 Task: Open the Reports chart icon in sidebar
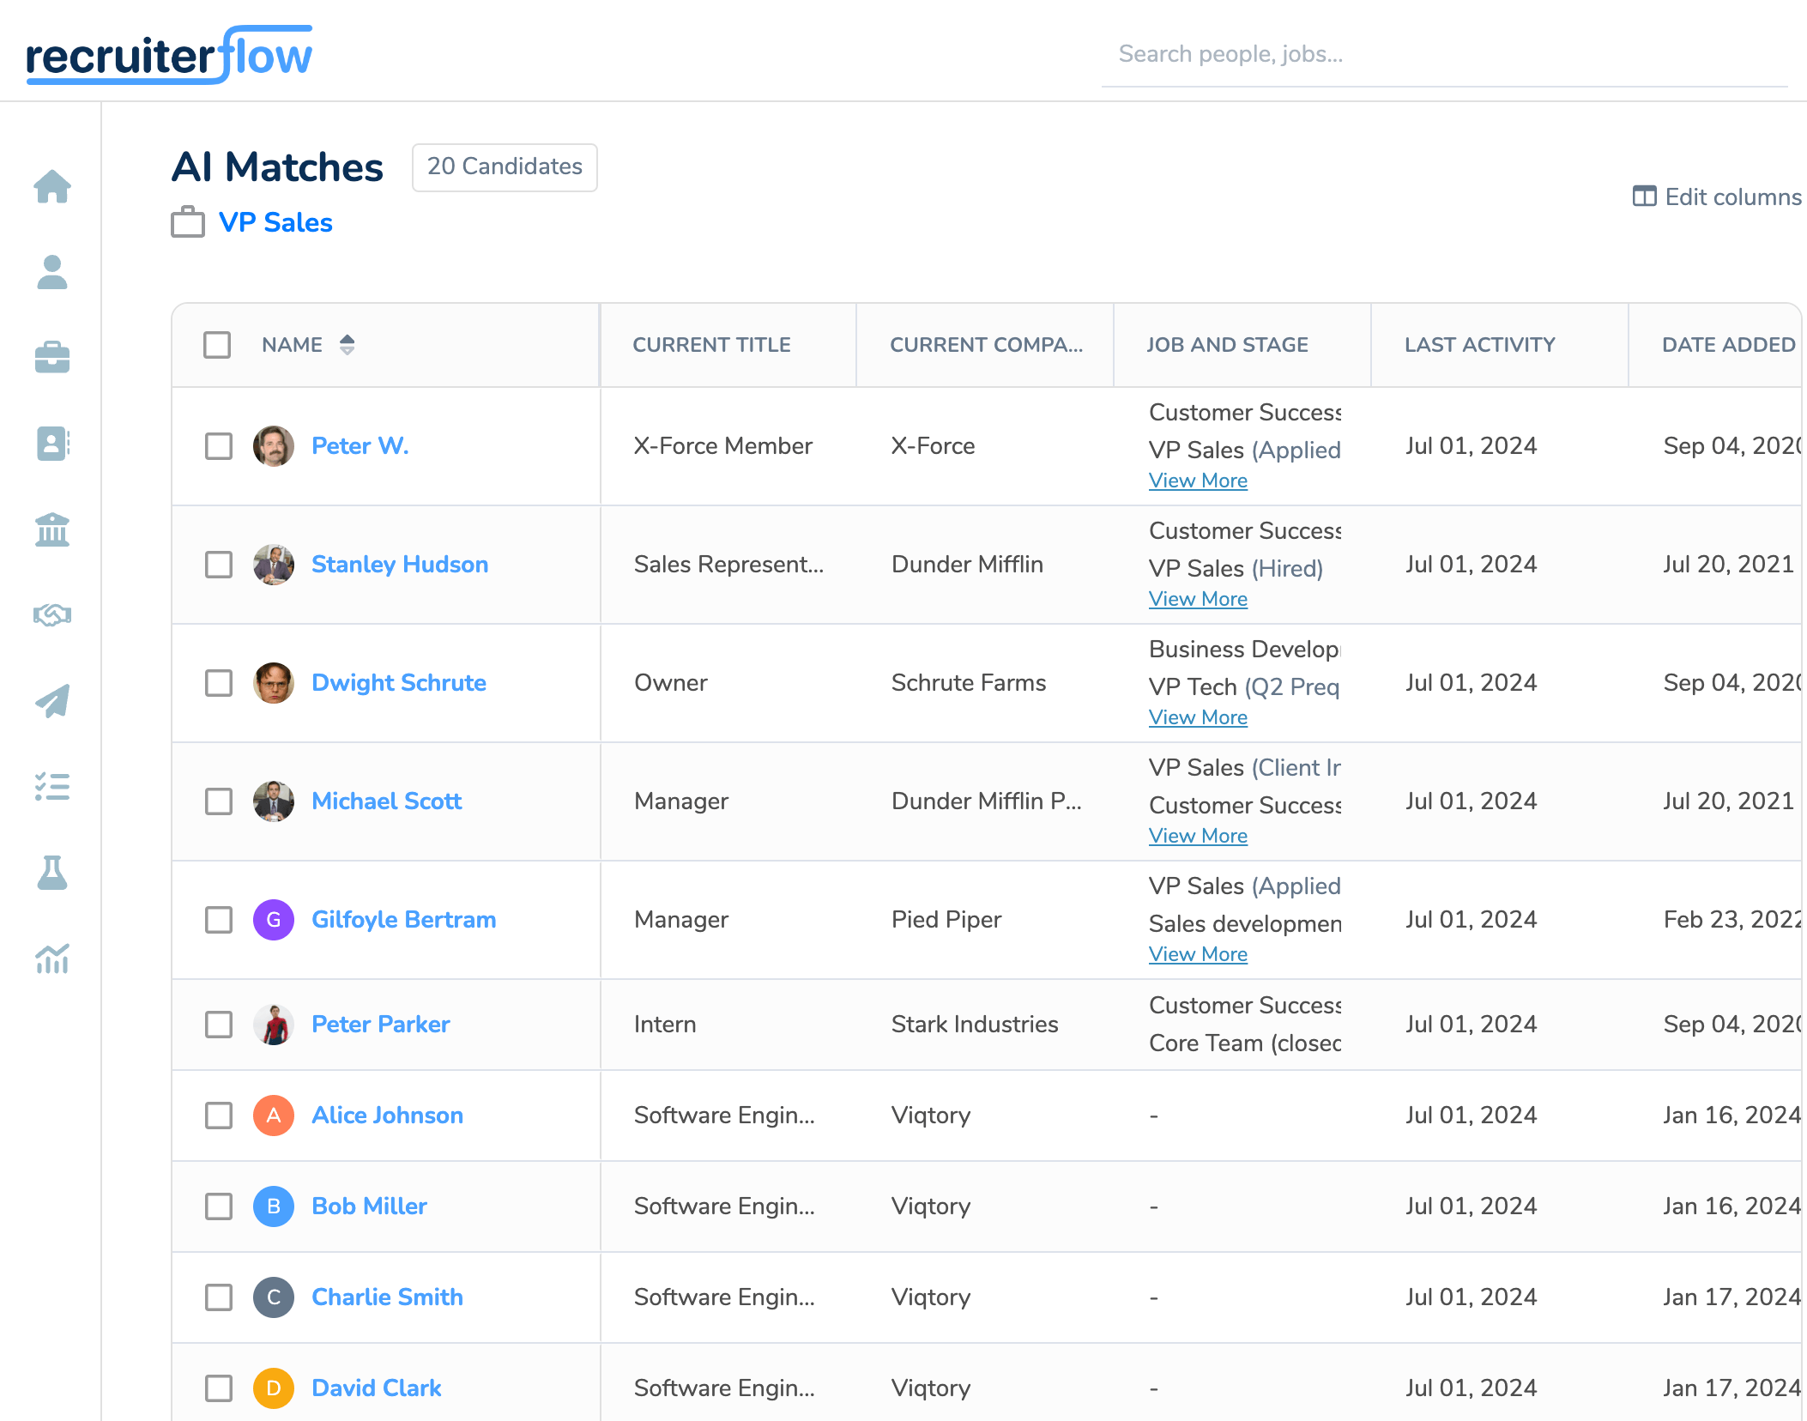coord(52,958)
